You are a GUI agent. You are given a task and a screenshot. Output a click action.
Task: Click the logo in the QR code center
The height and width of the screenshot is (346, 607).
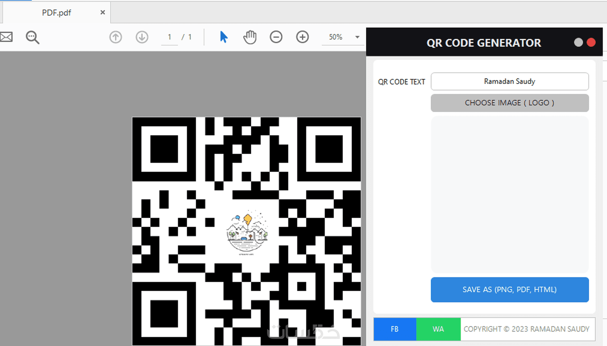coord(247,233)
